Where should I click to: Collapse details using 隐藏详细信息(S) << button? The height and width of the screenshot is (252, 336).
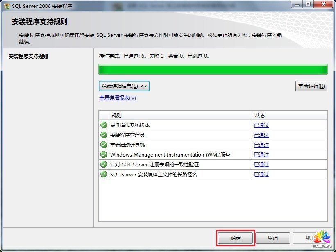[123, 86]
